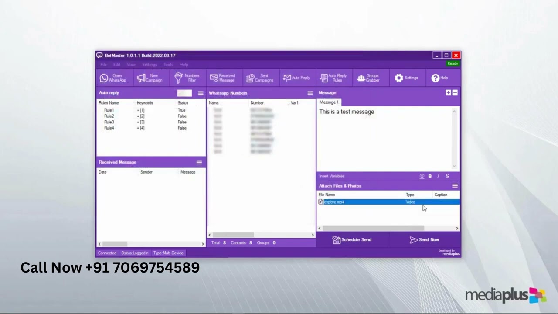Click inside the message text area
Viewport: 558px width, 314px height.
coord(384,139)
